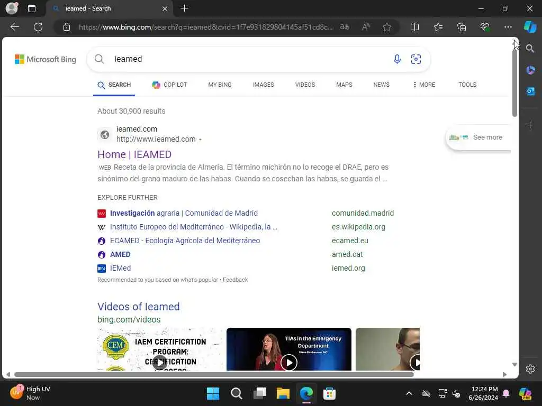Viewport: 542px width, 406px height.
Task: Click the magnifier in Bing search box
Action: tap(99, 59)
